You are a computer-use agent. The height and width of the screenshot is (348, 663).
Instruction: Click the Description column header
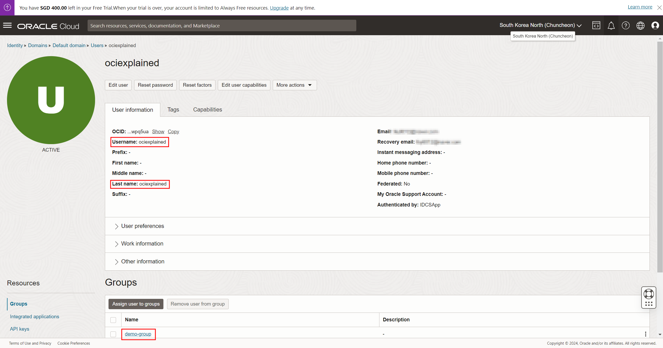pyautogui.click(x=396, y=320)
